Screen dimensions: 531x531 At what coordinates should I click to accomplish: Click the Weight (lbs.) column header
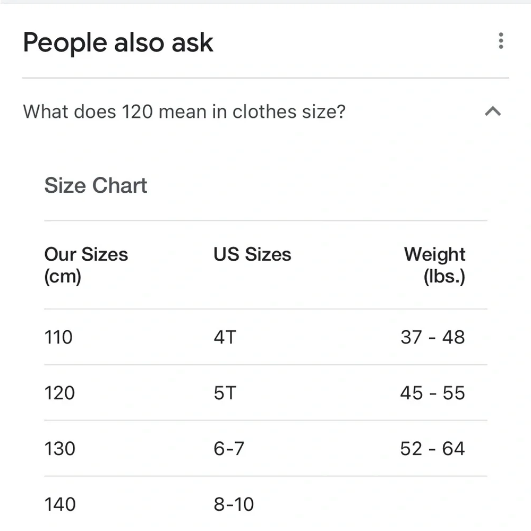click(434, 265)
